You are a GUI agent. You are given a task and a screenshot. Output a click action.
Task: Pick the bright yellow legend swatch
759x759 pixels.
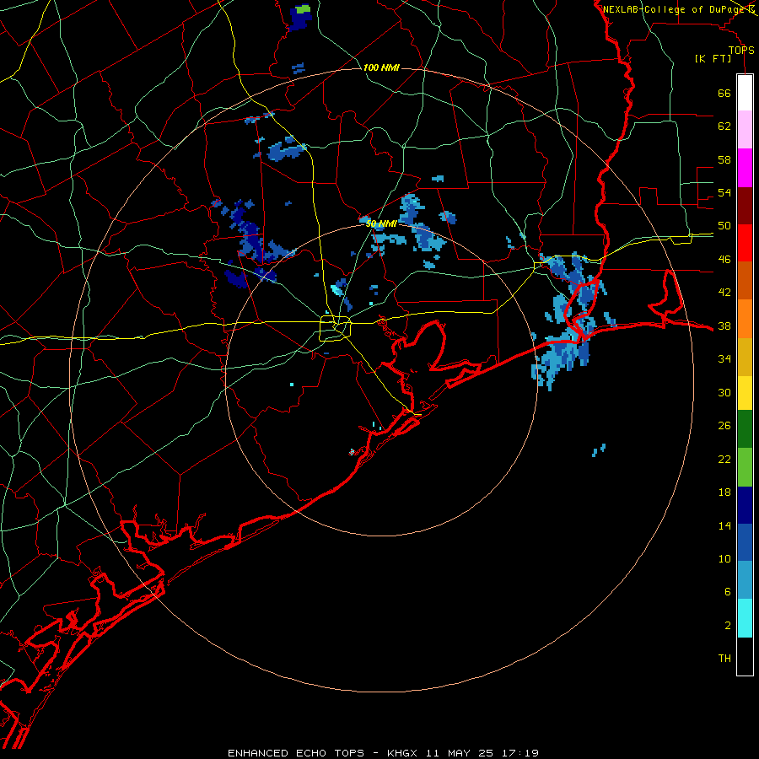745,392
